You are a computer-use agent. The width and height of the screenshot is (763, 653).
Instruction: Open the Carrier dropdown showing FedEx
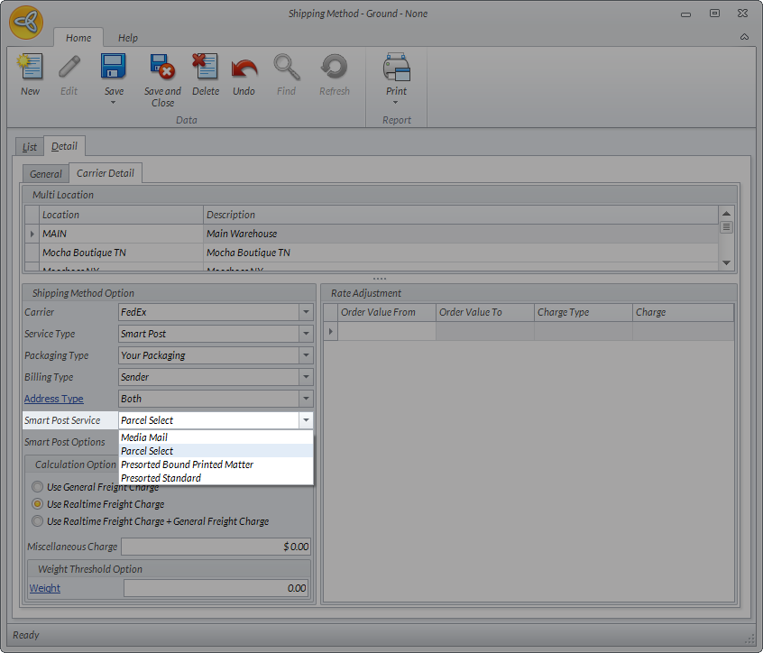[306, 312]
